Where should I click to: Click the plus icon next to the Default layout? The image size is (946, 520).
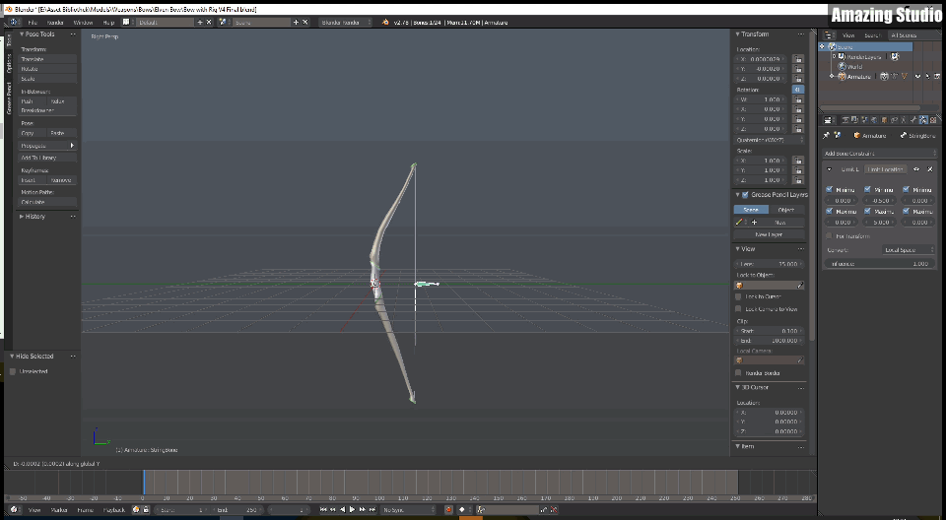coord(200,22)
